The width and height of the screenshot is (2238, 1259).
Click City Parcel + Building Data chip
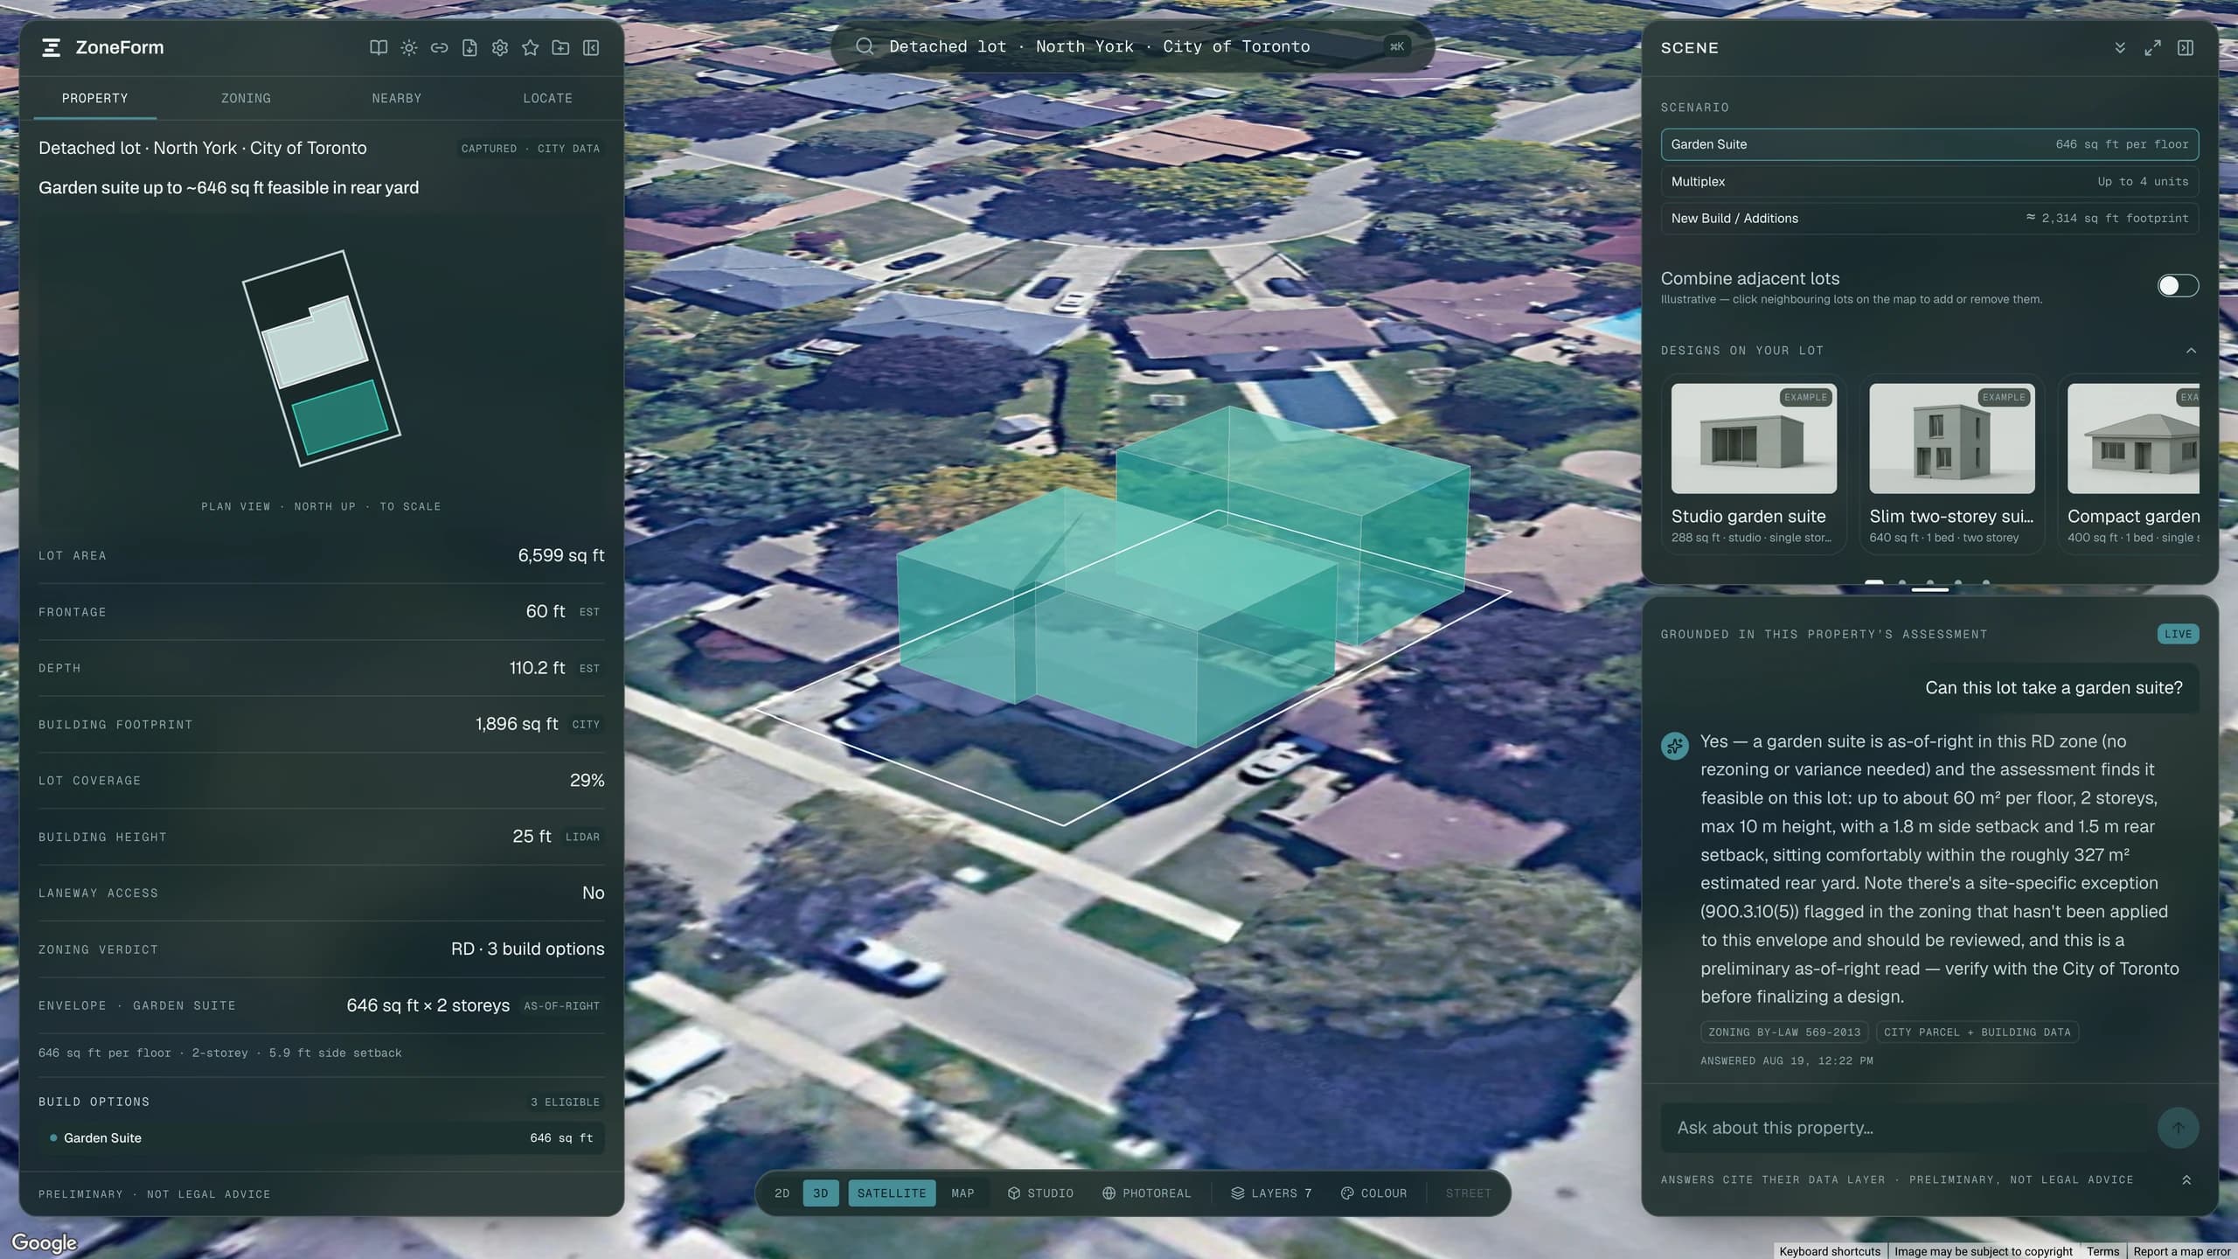click(1977, 1033)
